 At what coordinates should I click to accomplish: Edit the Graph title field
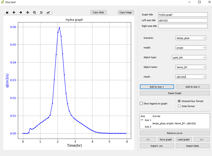183,15
